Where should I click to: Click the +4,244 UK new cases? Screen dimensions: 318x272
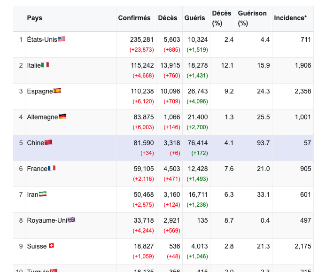(143, 231)
